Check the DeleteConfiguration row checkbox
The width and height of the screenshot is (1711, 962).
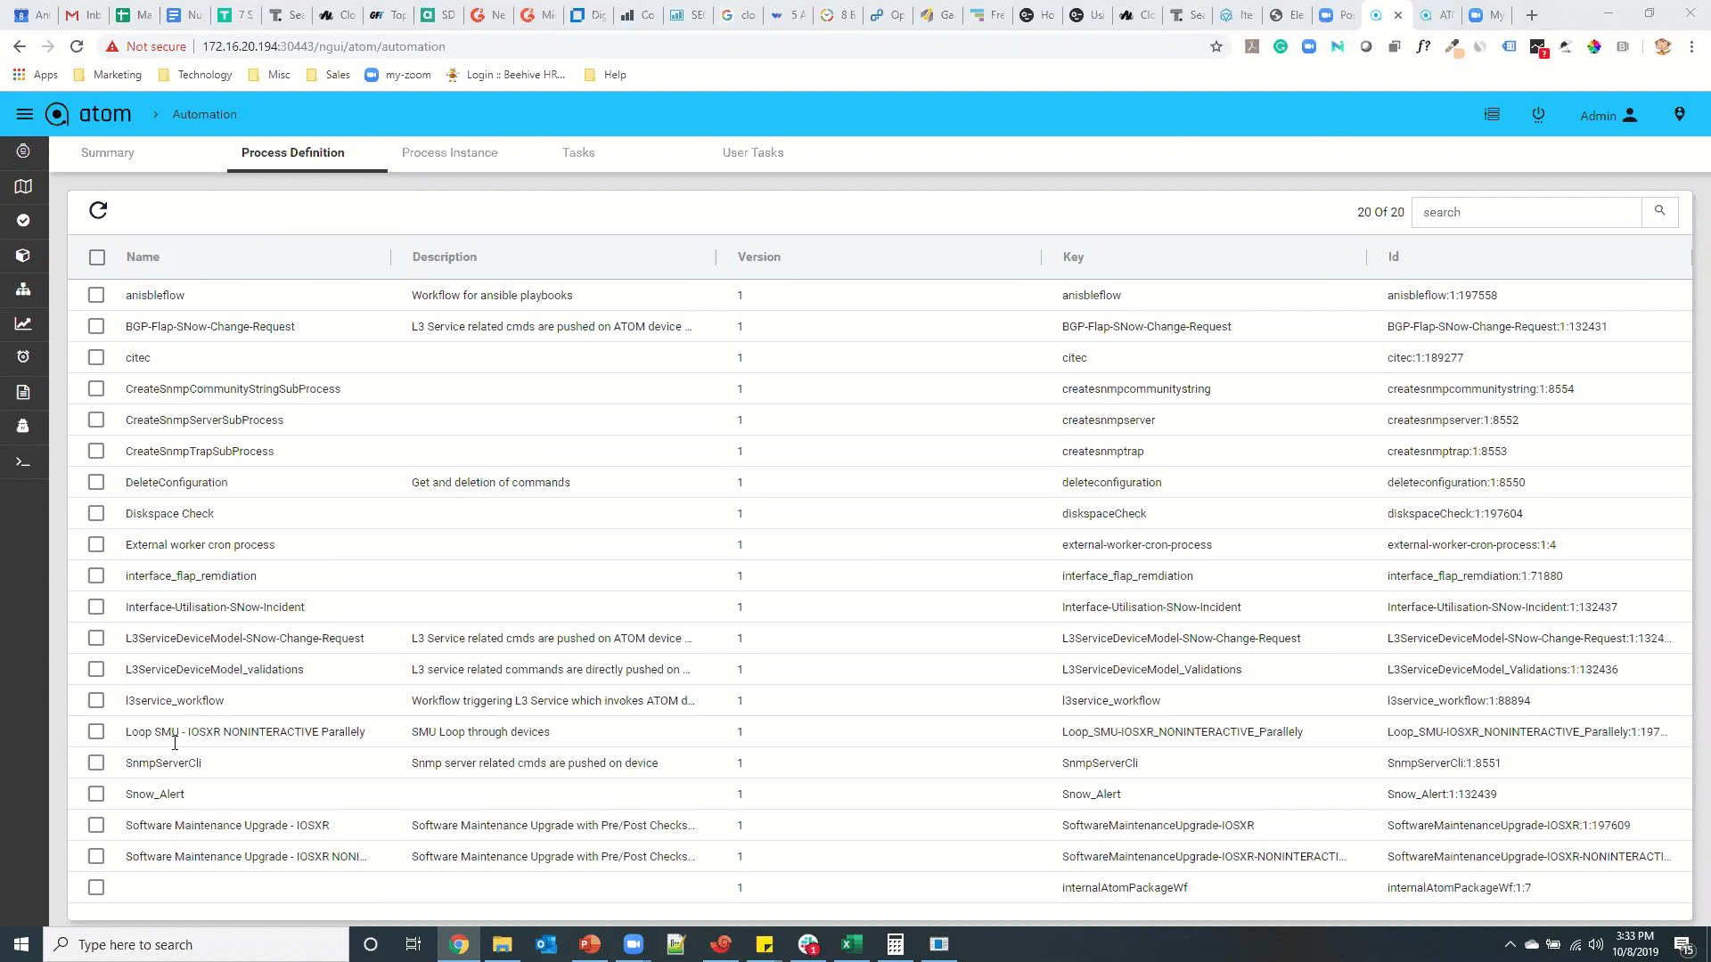[x=96, y=482]
